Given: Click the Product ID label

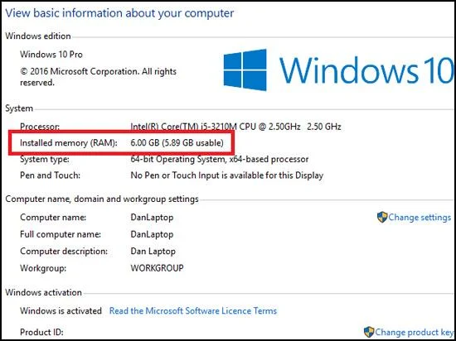Looking at the screenshot, I should click(41, 332).
